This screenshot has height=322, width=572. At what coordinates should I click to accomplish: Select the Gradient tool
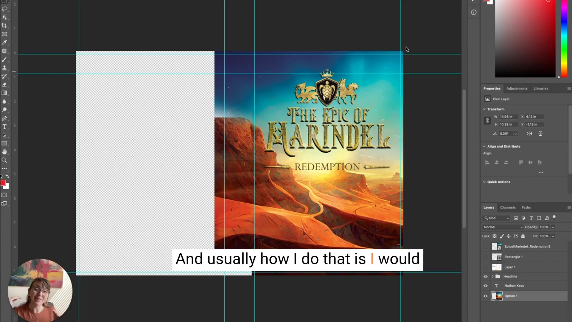tap(4, 93)
